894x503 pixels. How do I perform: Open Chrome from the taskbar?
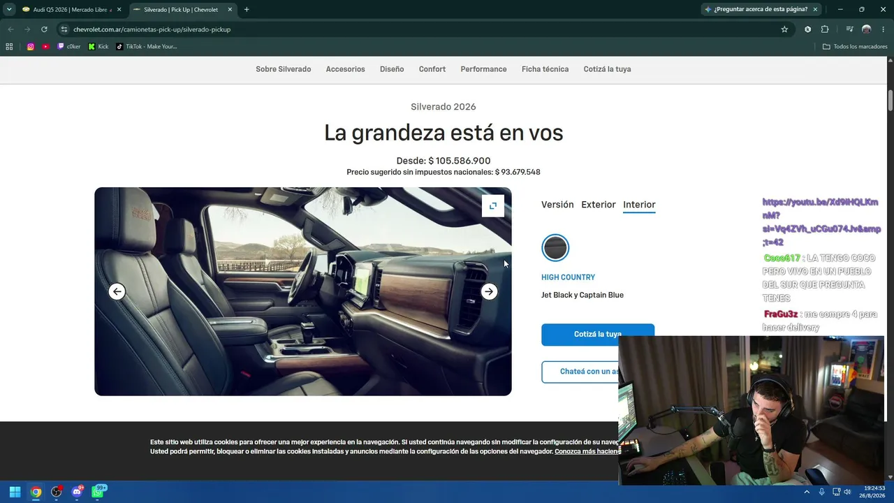pos(36,492)
